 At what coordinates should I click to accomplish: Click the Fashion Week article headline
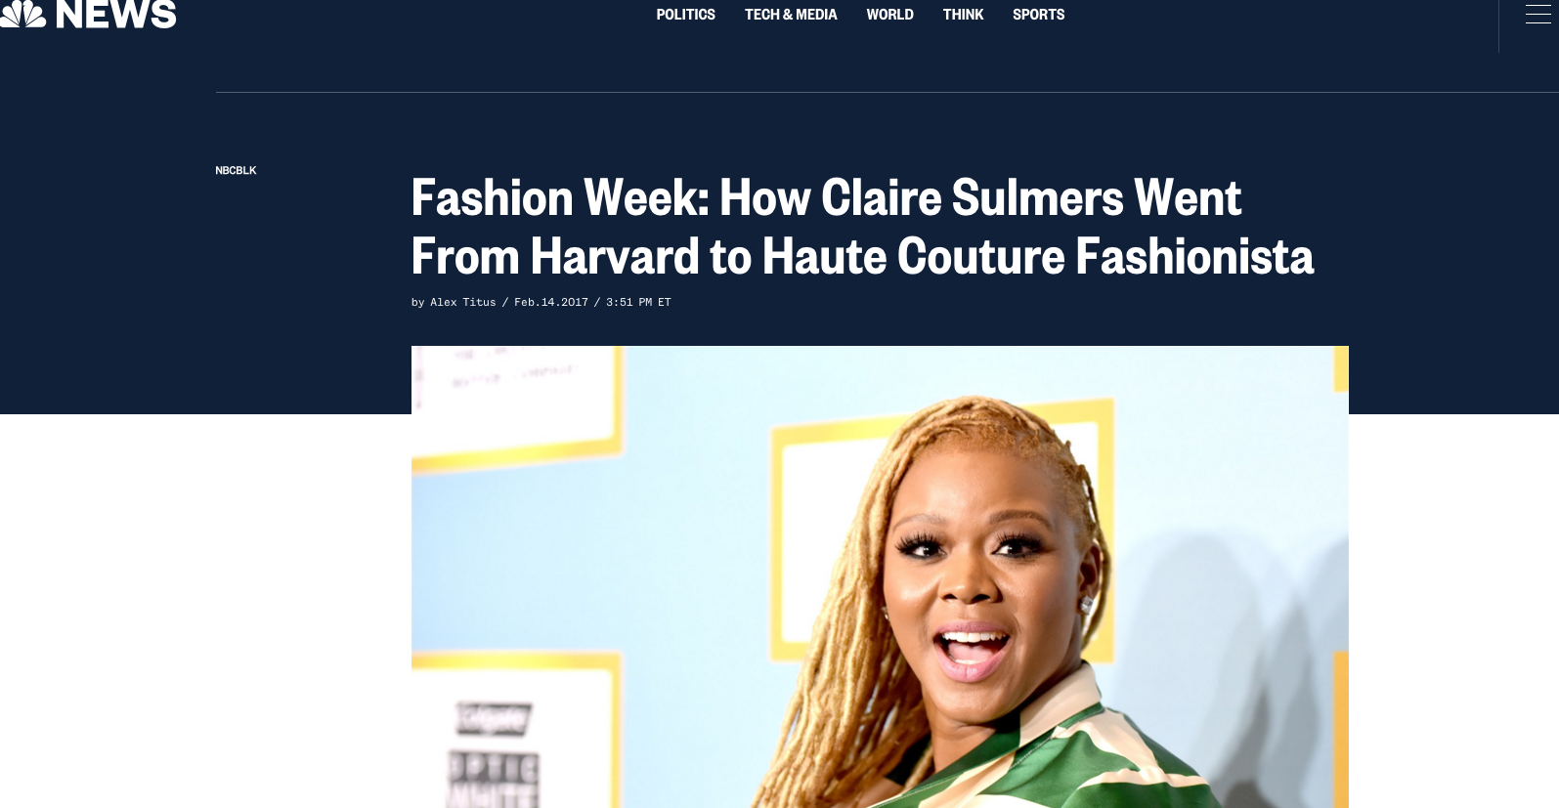(x=862, y=227)
